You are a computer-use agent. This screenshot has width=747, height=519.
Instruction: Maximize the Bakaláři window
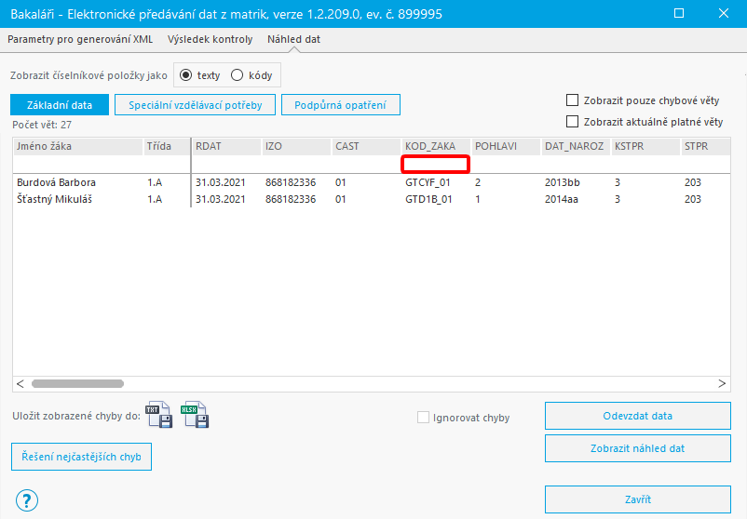pyautogui.click(x=679, y=13)
